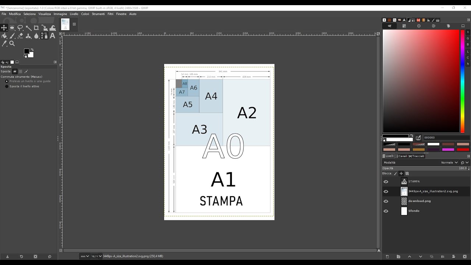The image size is (471, 265).
Task: Select the Paths tool
Action: tap(45, 36)
